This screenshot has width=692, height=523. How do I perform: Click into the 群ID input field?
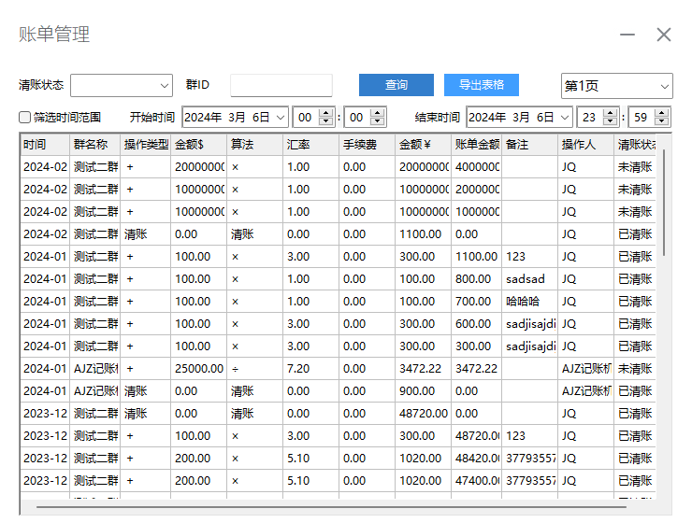(281, 86)
